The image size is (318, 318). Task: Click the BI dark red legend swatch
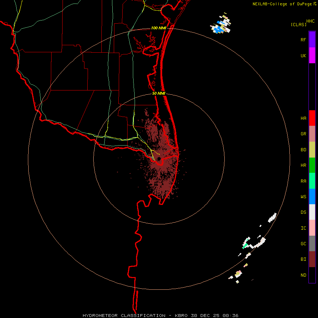coord(312,259)
